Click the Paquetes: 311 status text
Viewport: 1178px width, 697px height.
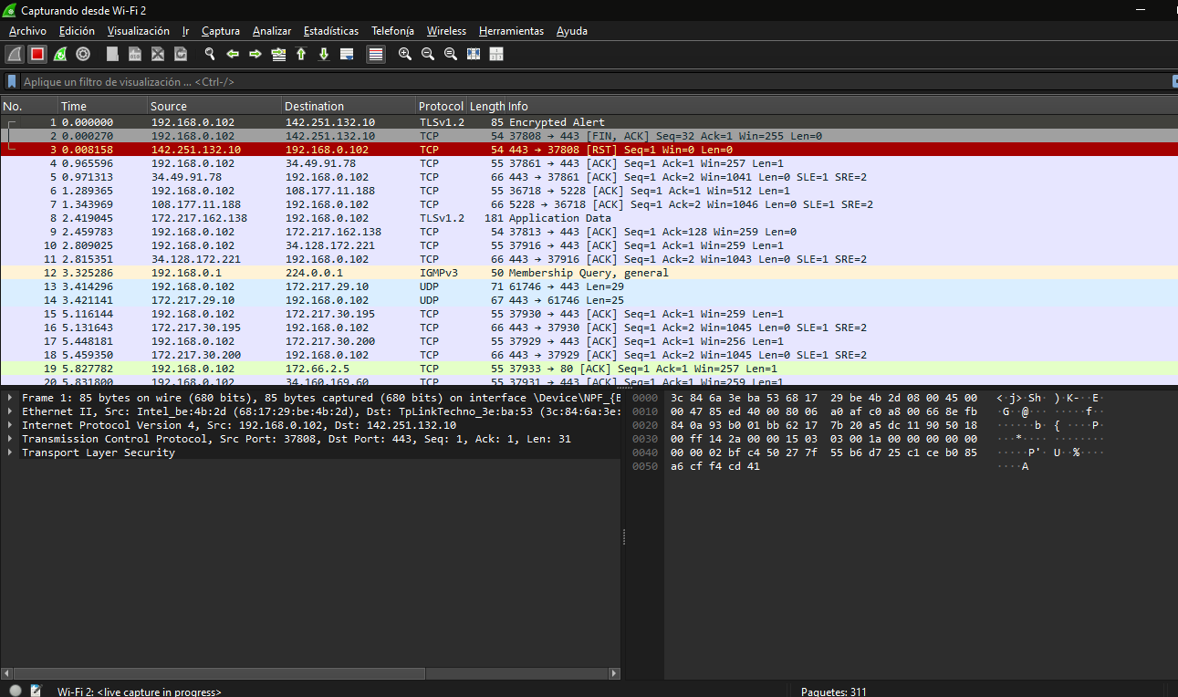[834, 692]
